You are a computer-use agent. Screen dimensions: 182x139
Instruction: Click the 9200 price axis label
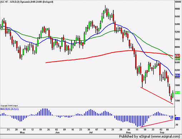point(177,32)
